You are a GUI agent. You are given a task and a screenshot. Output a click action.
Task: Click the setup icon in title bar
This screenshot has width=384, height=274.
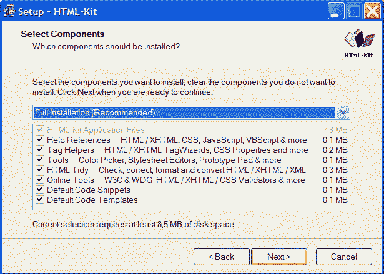[x=9, y=11]
